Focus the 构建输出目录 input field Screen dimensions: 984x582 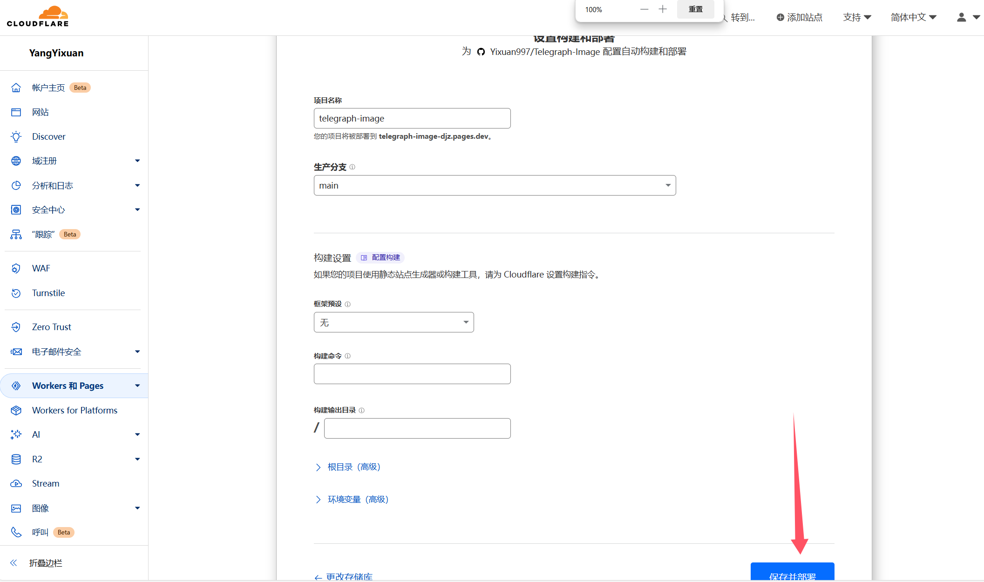click(x=417, y=428)
